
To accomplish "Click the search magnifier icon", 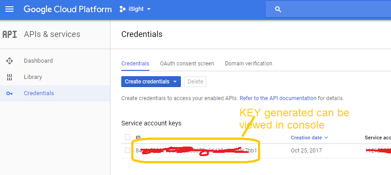I will click(x=278, y=9).
